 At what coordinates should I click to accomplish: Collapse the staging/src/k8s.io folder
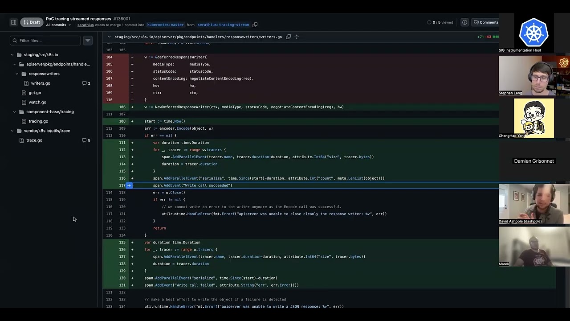click(x=12, y=55)
